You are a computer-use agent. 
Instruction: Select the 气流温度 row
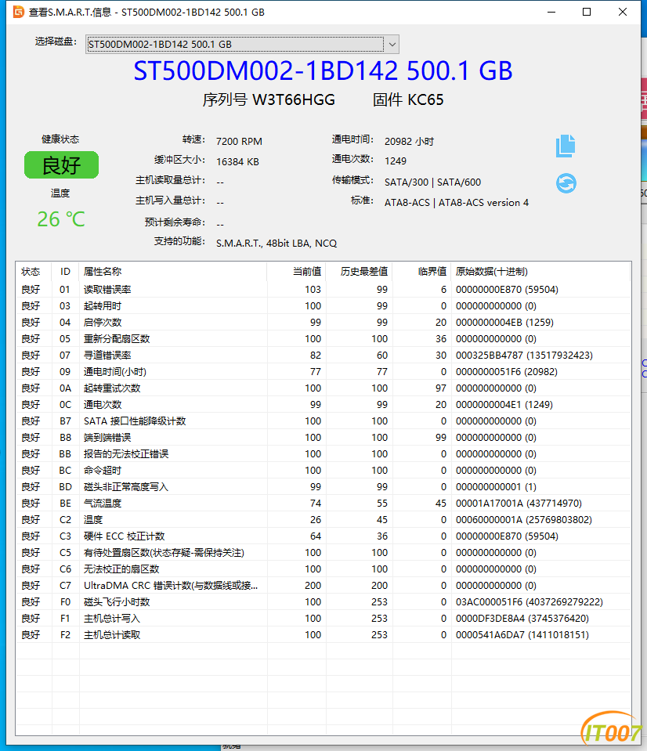[323, 503]
